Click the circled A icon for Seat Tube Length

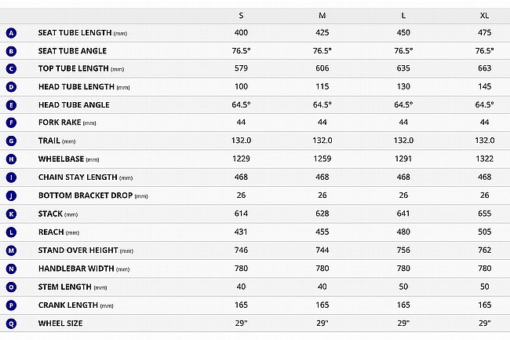(x=12, y=33)
